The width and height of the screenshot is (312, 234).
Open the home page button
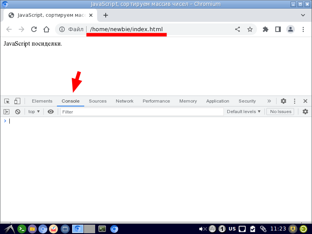coord(46,30)
